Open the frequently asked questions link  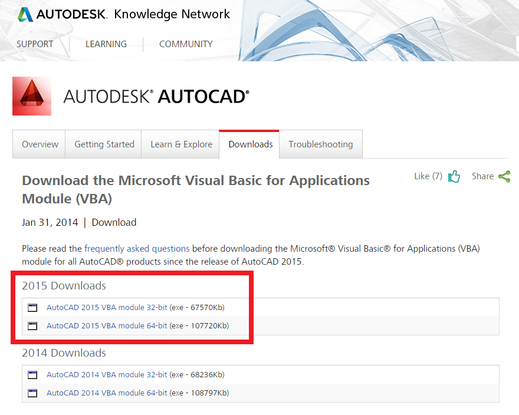tap(137, 249)
